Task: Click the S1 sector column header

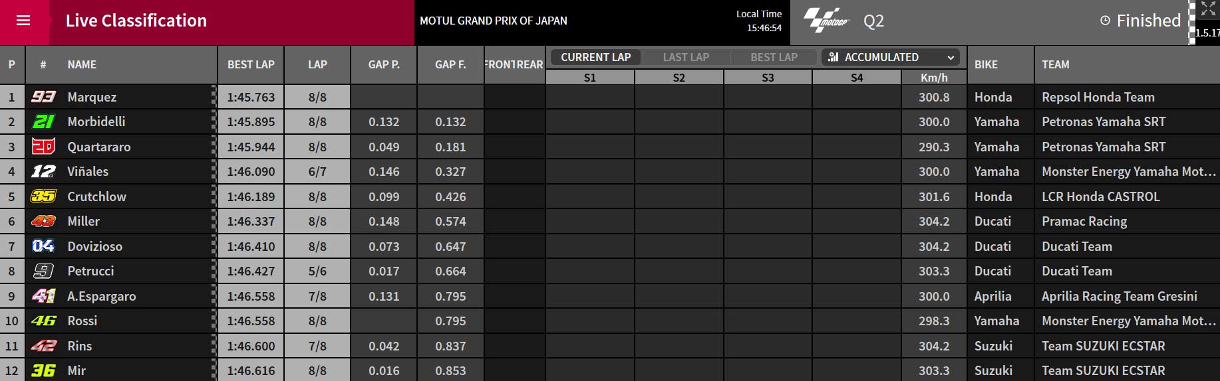Action: click(x=590, y=78)
